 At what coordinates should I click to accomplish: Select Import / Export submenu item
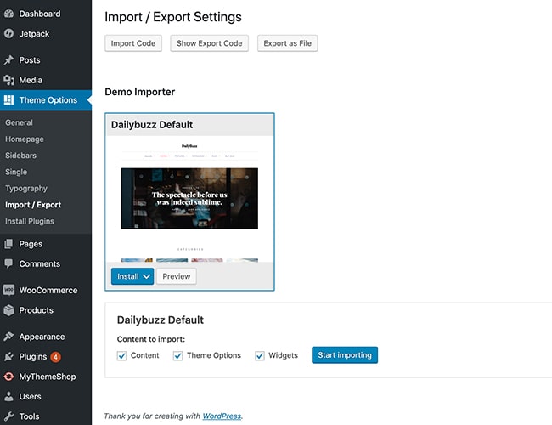[33, 205]
